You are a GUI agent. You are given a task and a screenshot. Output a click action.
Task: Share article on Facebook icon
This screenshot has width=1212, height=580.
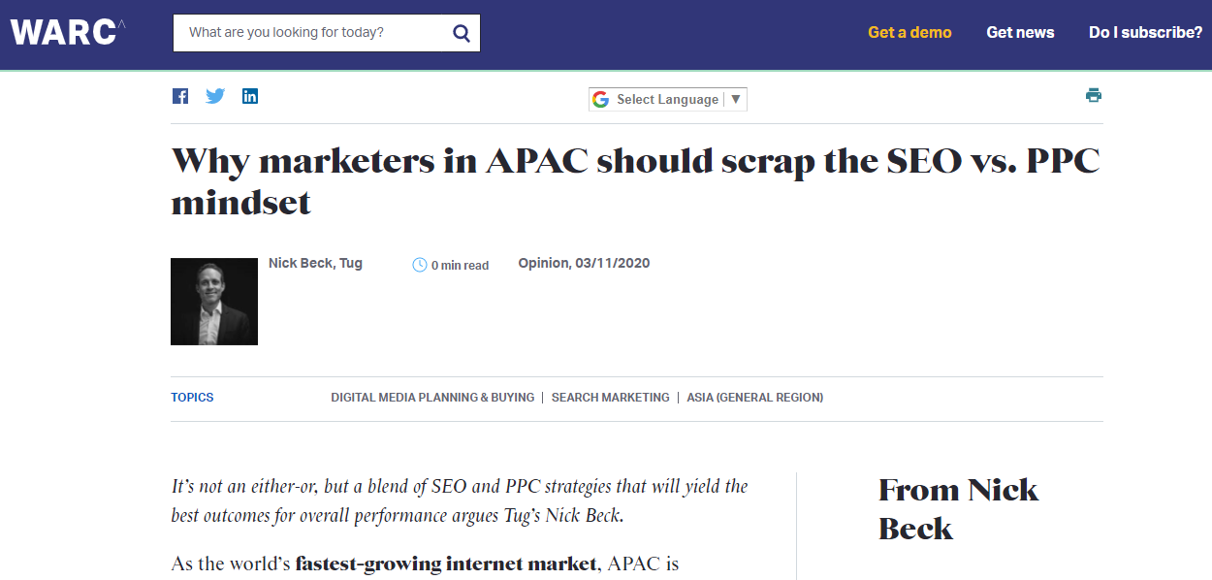[x=180, y=96]
